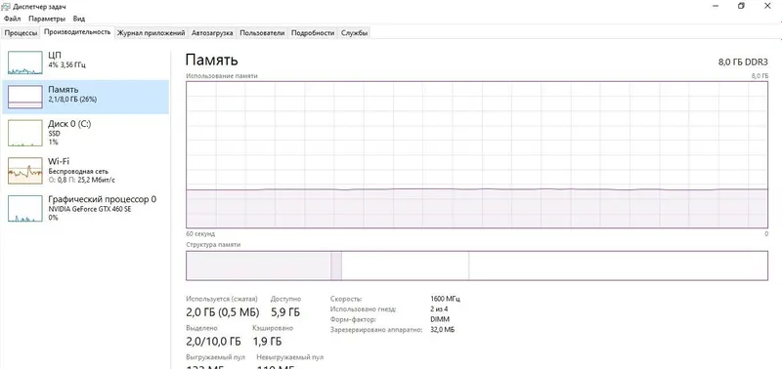
Task: Click the 60 секунд graph label
Action: coord(200,233)
